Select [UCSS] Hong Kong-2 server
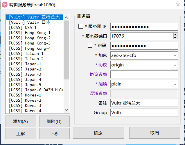The width and height of the screenshot is (185, 145). (x=35, y=38)
